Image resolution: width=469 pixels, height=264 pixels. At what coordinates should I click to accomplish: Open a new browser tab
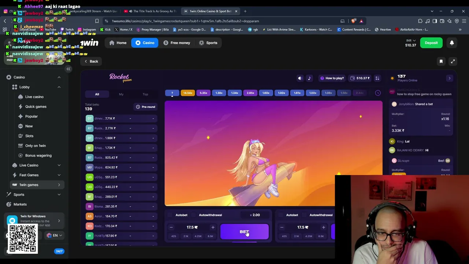coord(245,11)
